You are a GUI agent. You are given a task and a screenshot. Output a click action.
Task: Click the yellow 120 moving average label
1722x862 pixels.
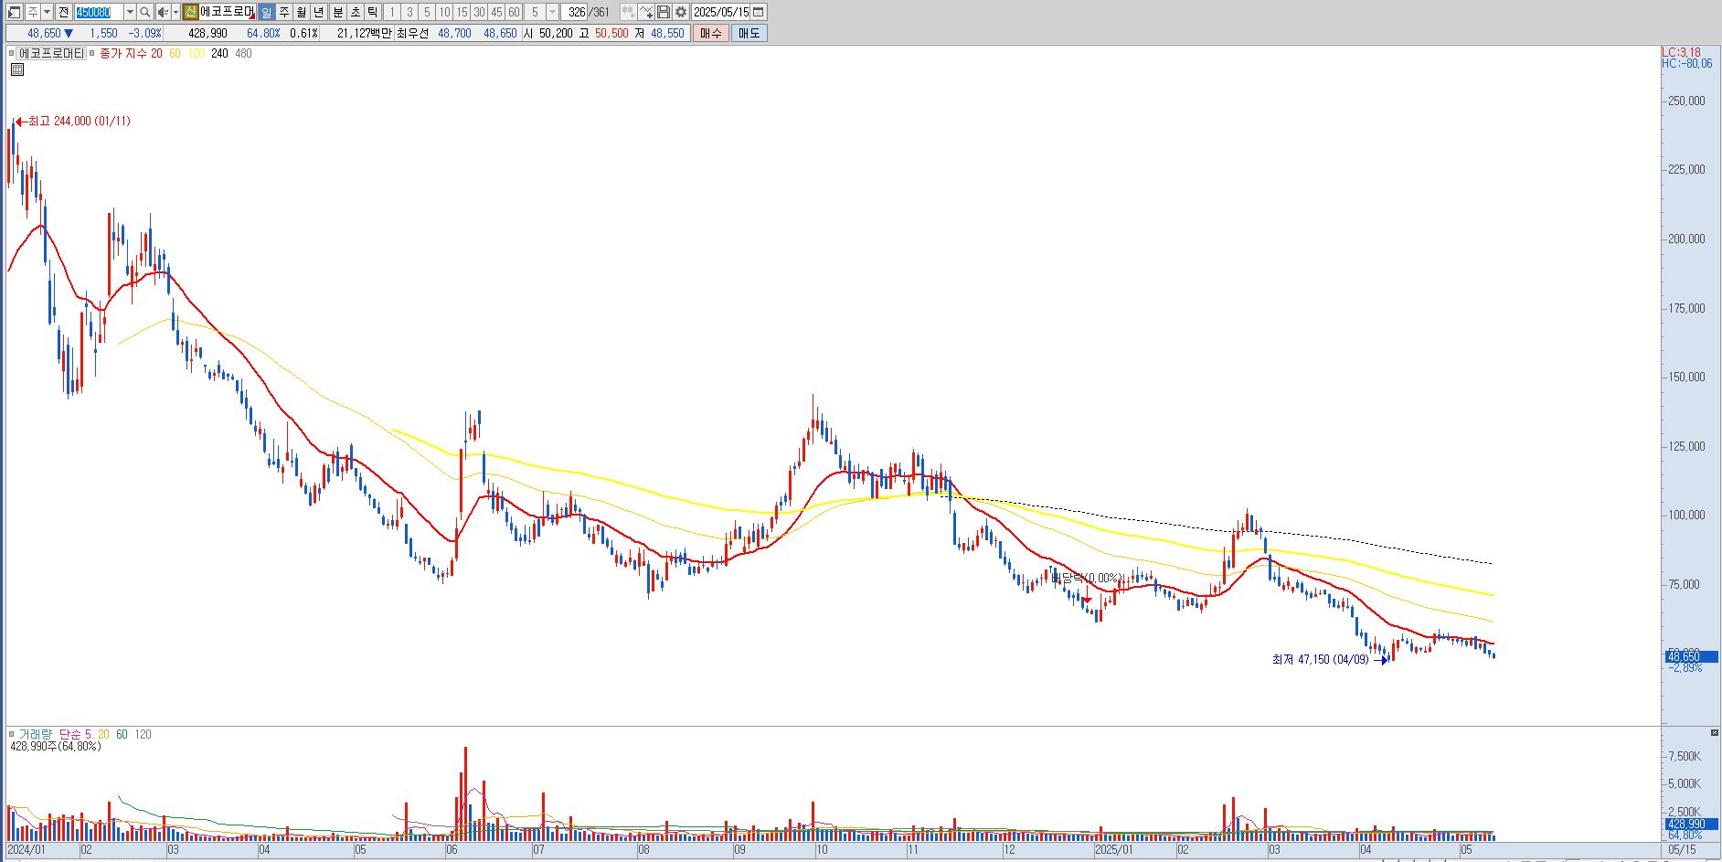(x=196, y=53)
